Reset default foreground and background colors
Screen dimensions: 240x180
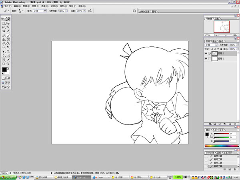(x=3, y=74)
